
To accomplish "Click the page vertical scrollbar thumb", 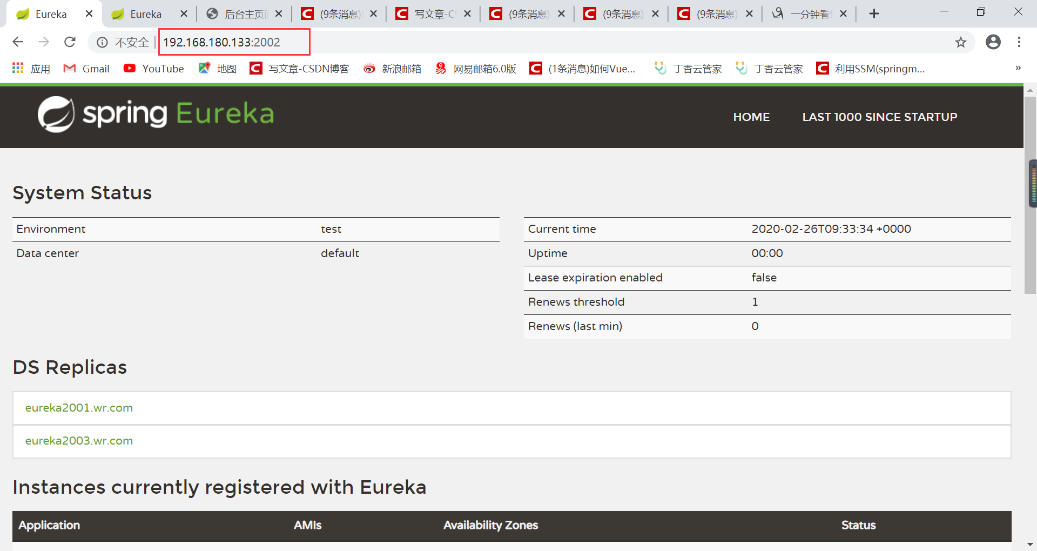I will pyautogui.click(x=1031, y=194).
